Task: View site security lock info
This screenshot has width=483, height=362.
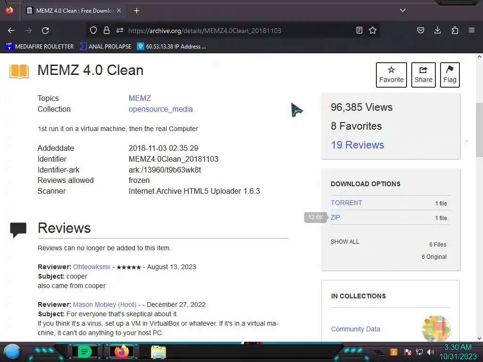Action: point(107,30)
